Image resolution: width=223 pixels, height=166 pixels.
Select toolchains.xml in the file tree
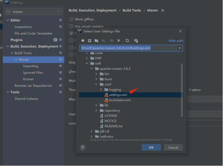pos(120,100)
